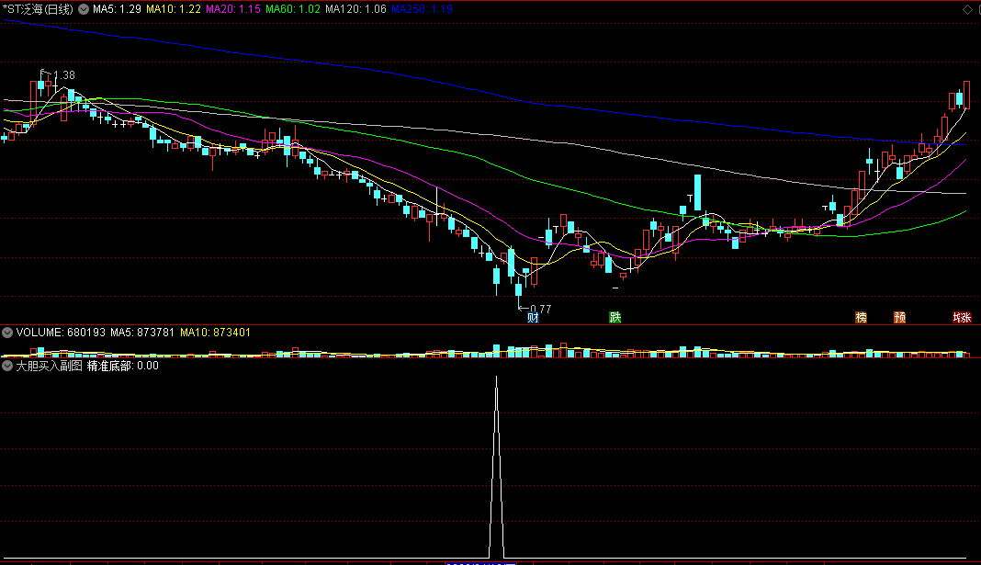Open the 大胆买入副图 indicator dropdown
Screen dimensions: 981x565
coord(6,366)
